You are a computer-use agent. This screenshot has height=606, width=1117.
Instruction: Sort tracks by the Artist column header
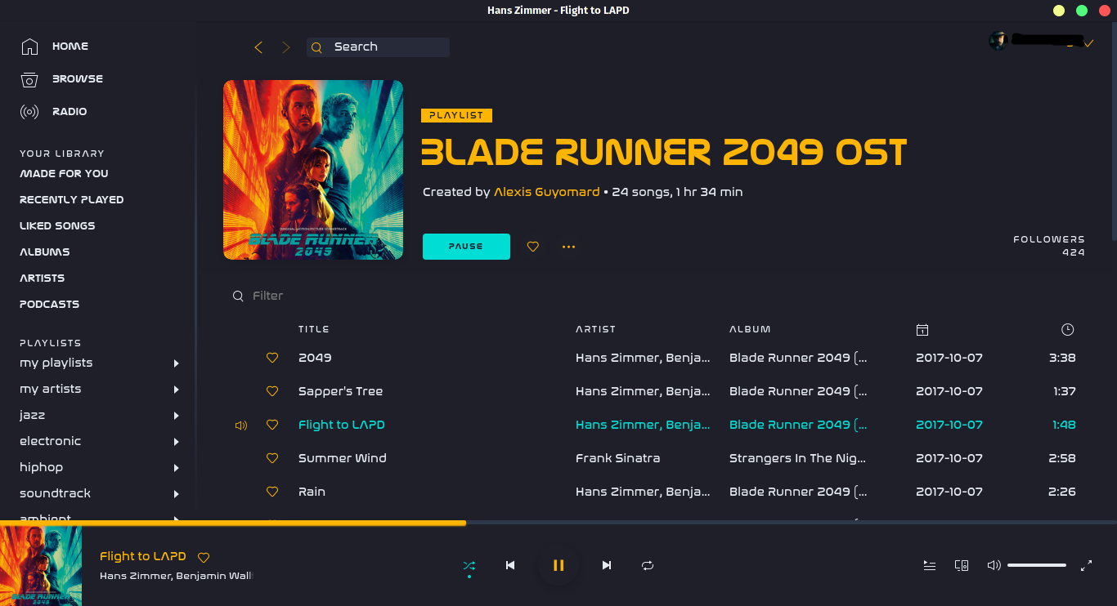coord(595,329)
